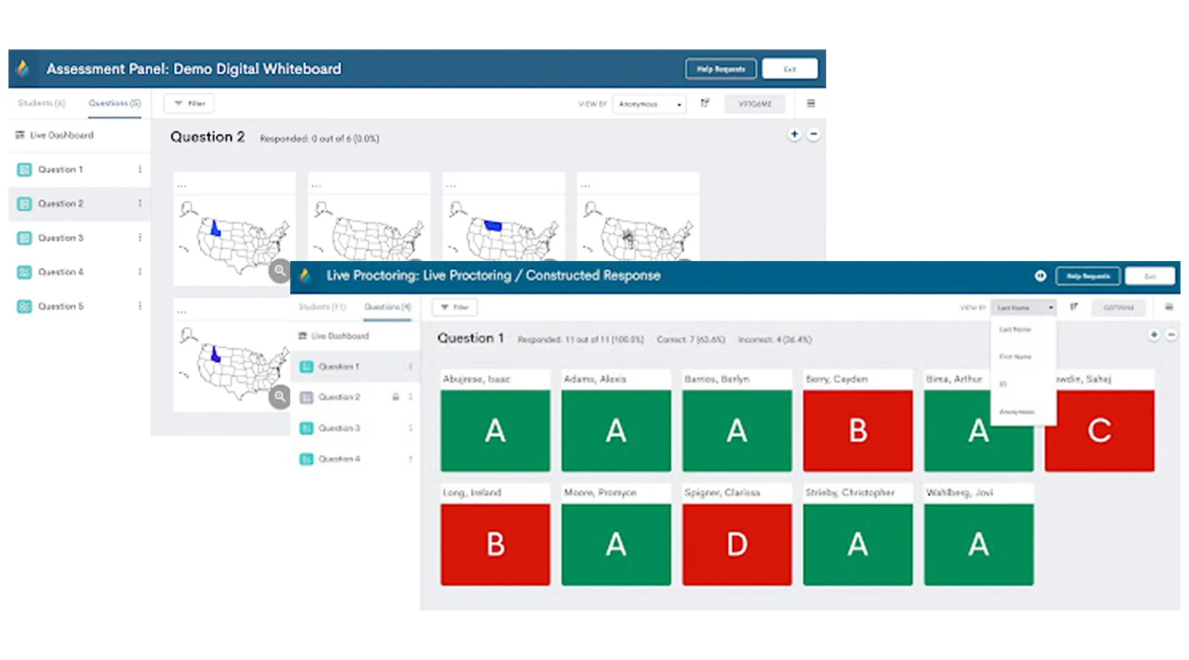Screen dimensions: 1189x660
Task: Open the Filter control in Live Proctoring
Action: pos(454,307)
